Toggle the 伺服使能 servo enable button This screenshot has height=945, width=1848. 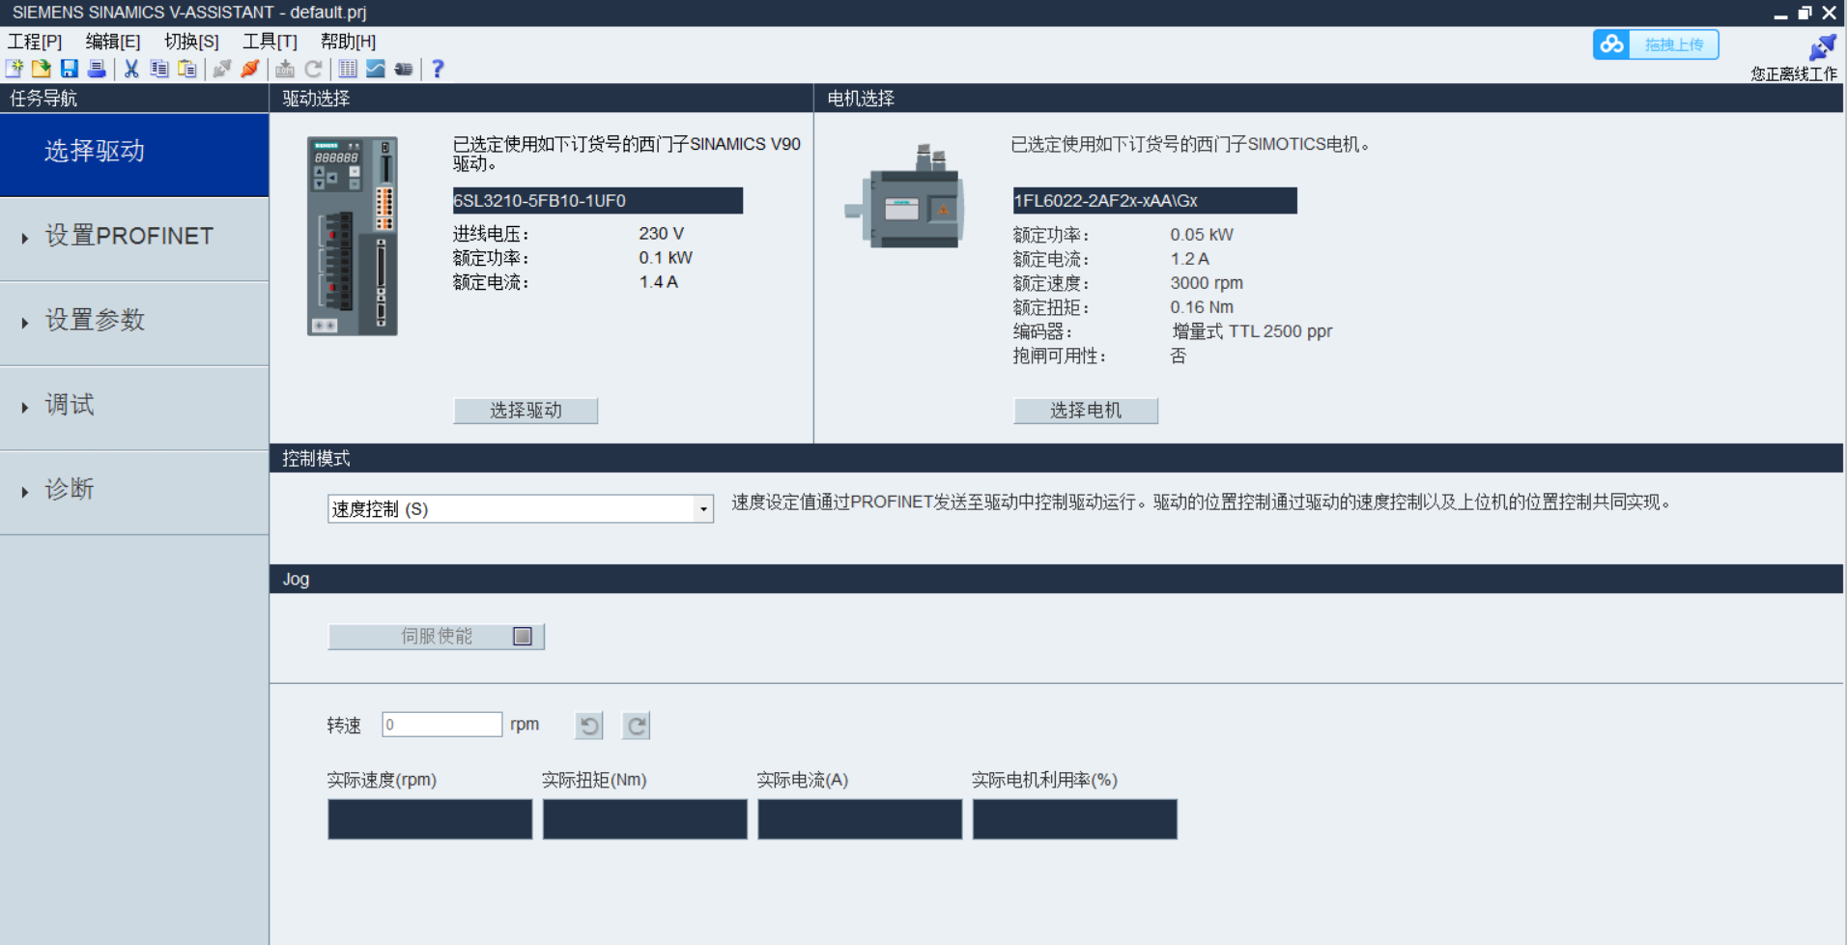coord(436,636)
